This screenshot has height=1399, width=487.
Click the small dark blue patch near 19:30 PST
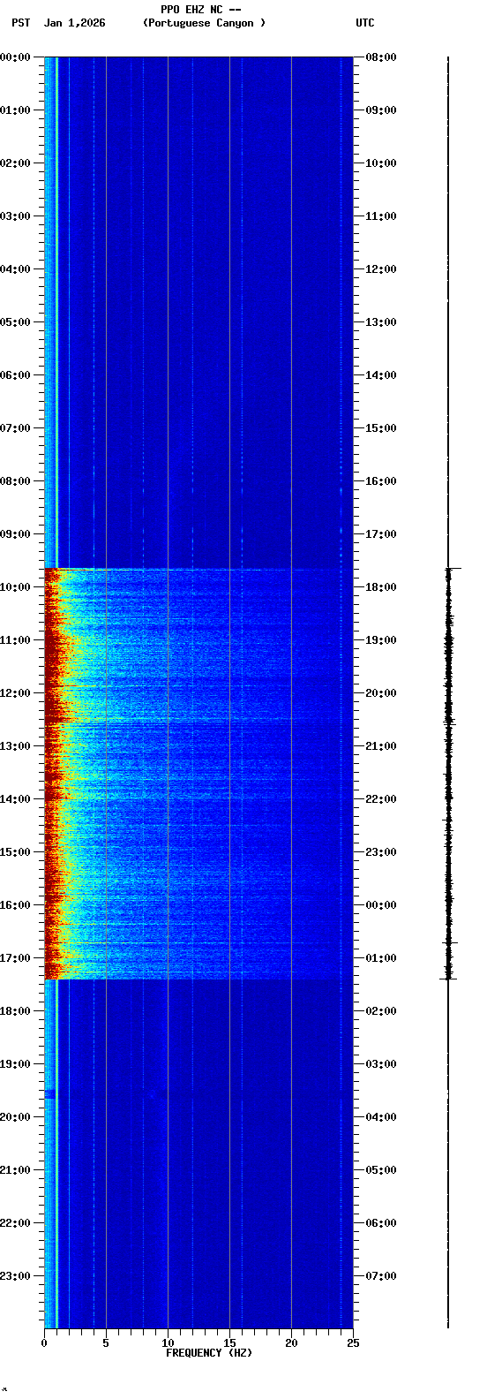[50, 1094]
